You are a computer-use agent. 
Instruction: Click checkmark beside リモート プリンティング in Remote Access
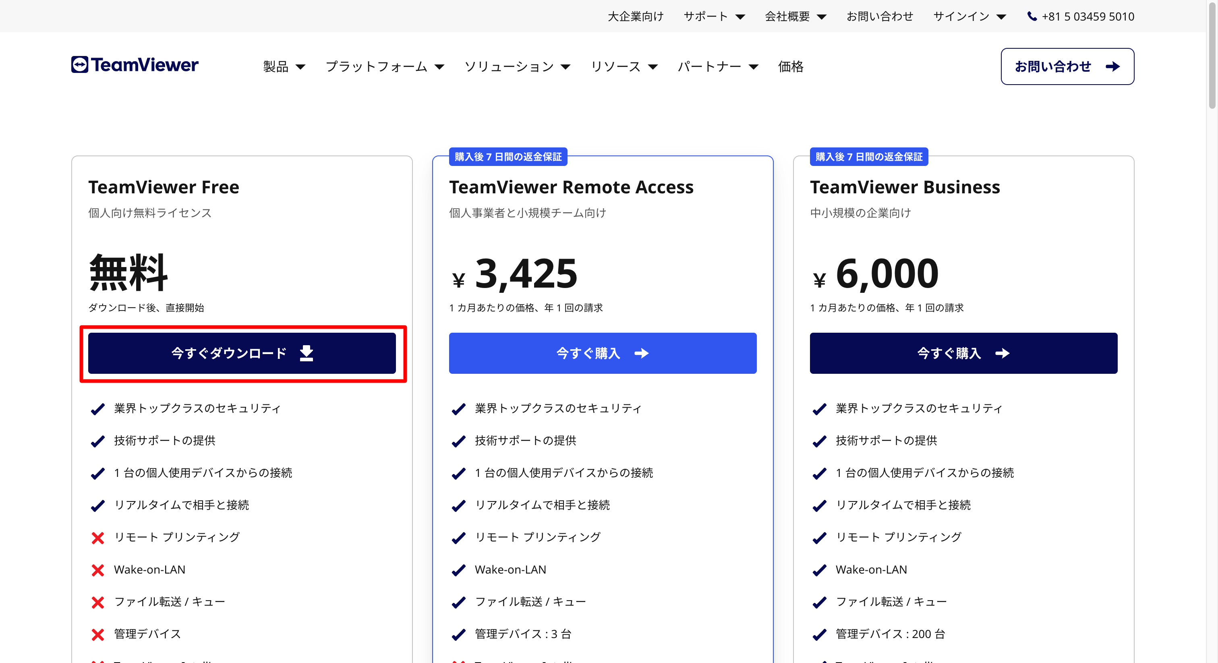click(458, 538)
